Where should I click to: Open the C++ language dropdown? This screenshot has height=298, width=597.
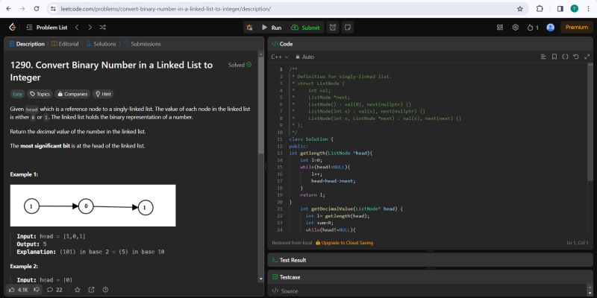279,57
